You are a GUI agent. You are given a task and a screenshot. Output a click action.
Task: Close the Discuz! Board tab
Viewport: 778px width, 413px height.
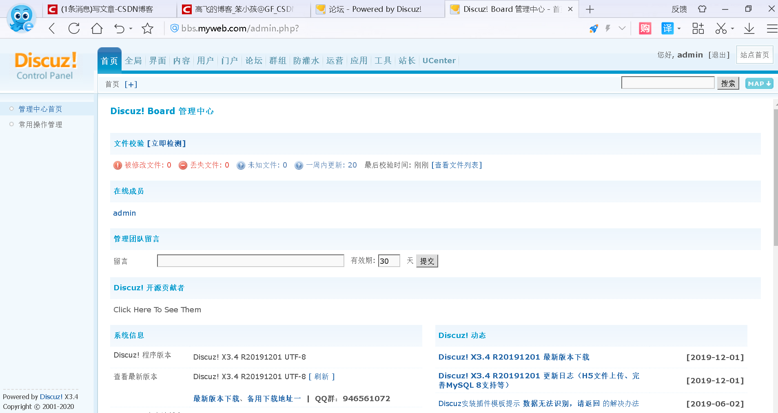[570, 9]
